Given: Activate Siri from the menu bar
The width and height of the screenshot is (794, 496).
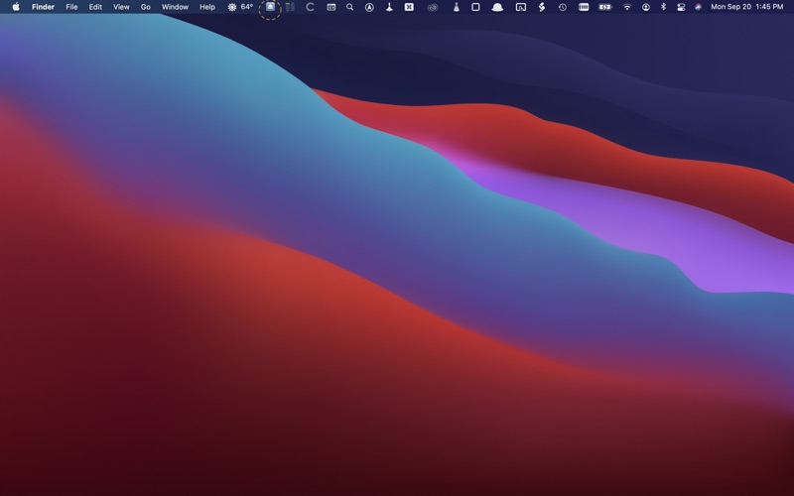Looking at the screenshot, I should 699,7.
